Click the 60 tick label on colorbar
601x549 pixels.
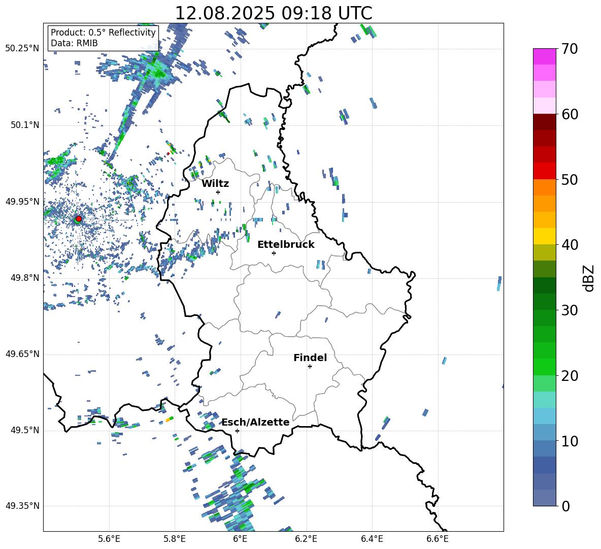click(570, 114)
